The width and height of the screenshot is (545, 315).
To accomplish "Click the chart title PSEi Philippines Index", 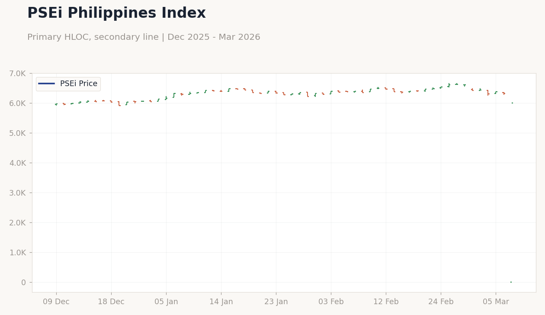I will click(x=116, y=13).
